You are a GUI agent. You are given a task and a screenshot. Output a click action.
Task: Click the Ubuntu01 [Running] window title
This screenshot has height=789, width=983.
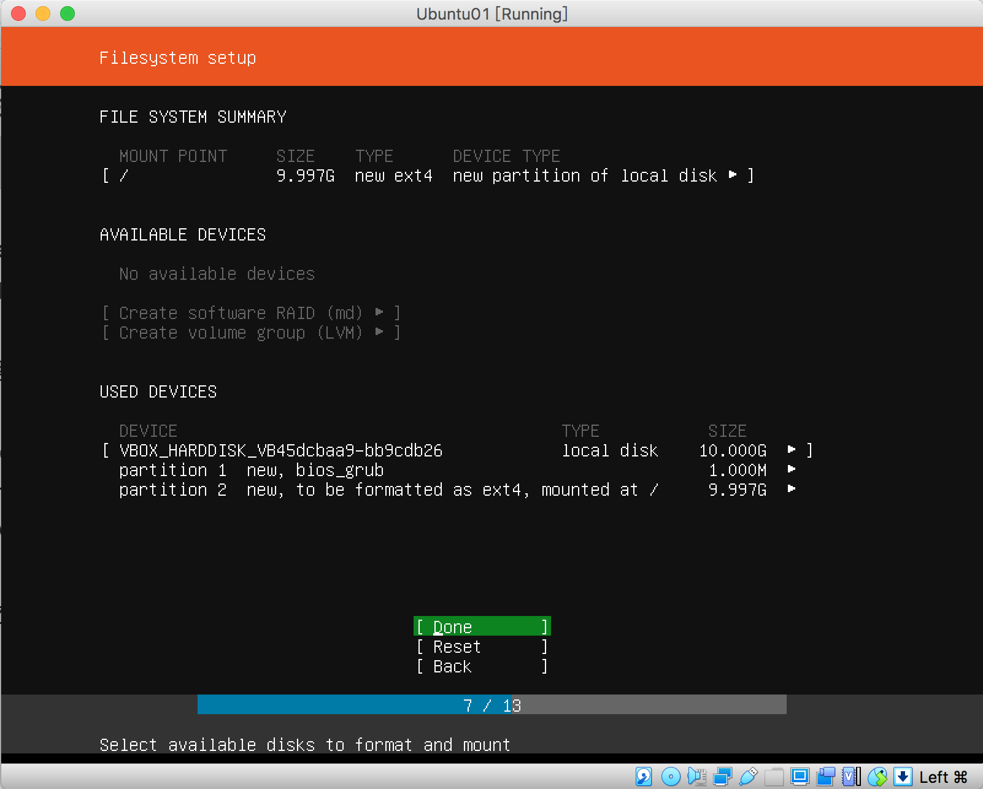coord(492,13)
